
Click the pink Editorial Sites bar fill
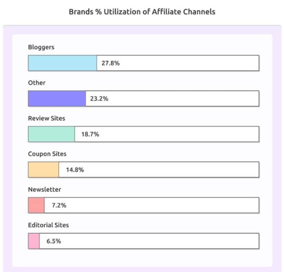pyautogui.click(x=34, y=241)
